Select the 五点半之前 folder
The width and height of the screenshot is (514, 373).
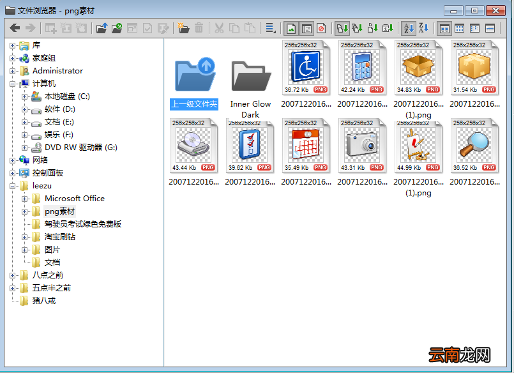(x=52, y=288)
